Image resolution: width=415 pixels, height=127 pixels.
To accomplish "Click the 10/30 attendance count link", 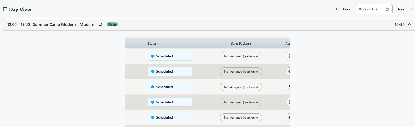I will tap(400, 24).
